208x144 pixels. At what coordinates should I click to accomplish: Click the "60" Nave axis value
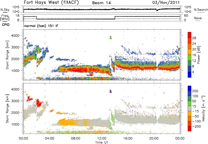click(x=186, y=16)
